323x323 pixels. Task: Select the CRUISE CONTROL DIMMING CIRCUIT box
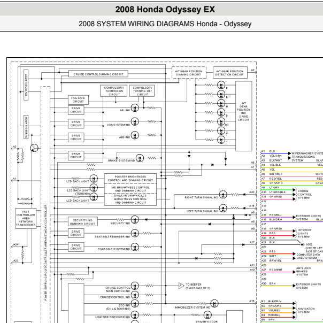(98, 74)
